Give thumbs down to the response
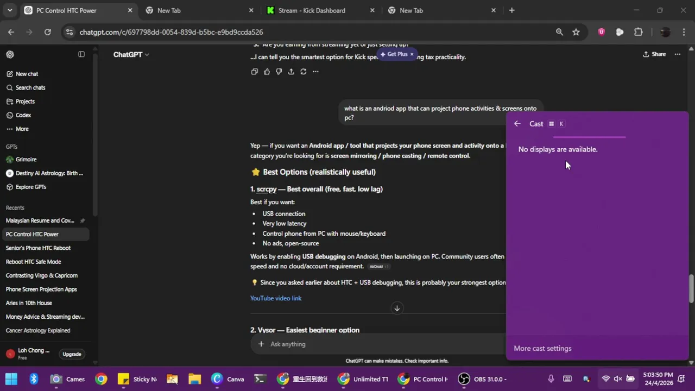695x391 pixels. 279,72
